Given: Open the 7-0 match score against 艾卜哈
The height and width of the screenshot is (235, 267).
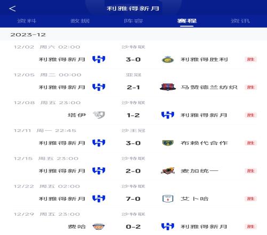Looking at the screenshot, I should coord(133,199).
